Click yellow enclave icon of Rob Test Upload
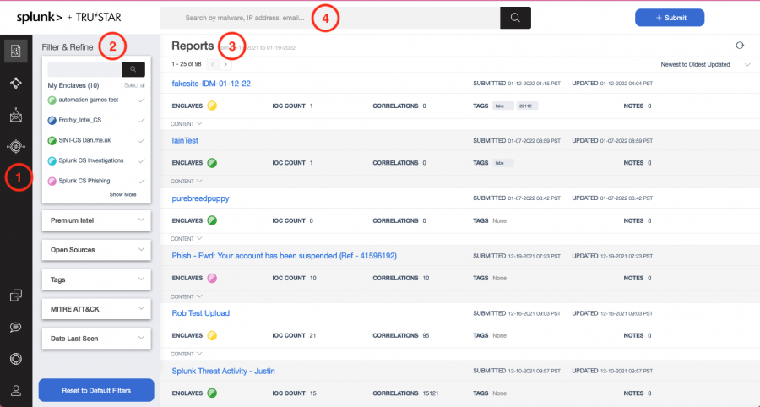Image resolution: width=760 pixels, height=407 pixels. [212, 335]
